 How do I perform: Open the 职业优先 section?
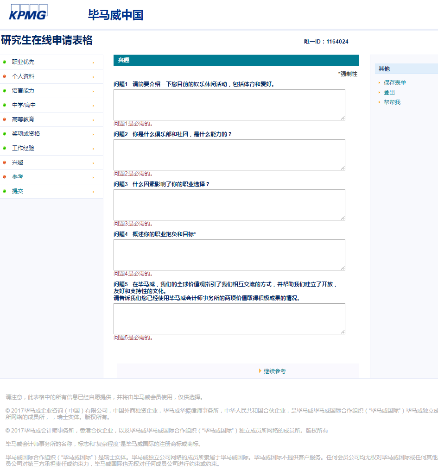23,62
